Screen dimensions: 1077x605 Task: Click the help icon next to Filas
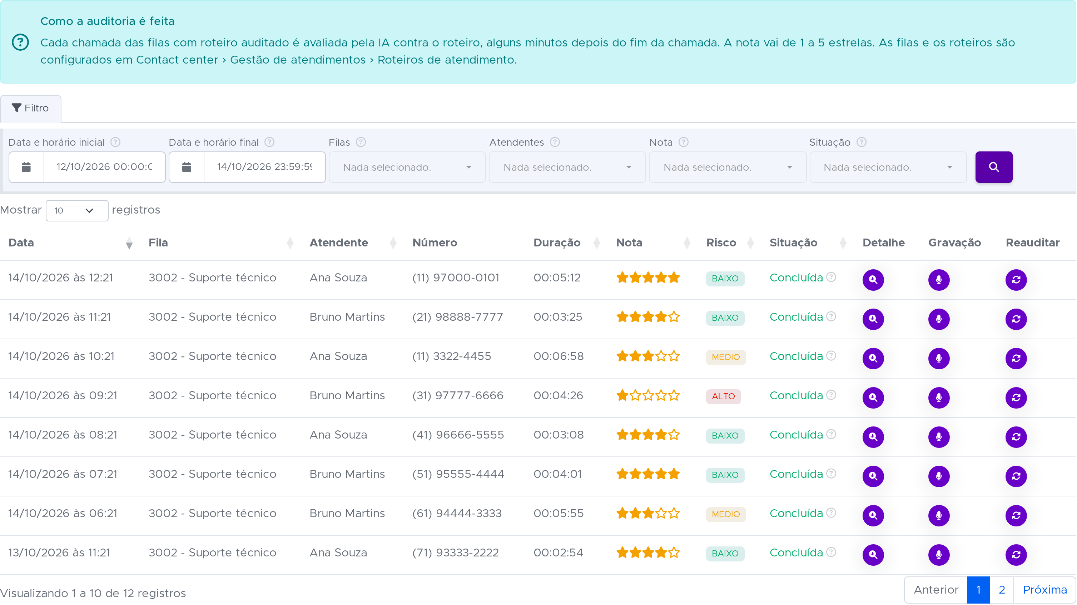pos(361,142)
